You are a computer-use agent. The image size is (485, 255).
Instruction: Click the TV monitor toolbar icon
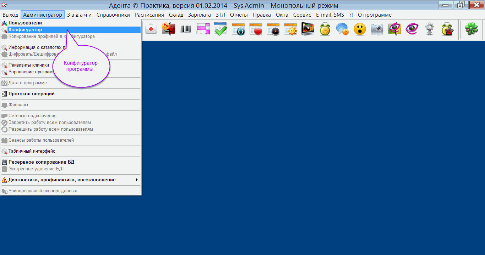[307, 29]
